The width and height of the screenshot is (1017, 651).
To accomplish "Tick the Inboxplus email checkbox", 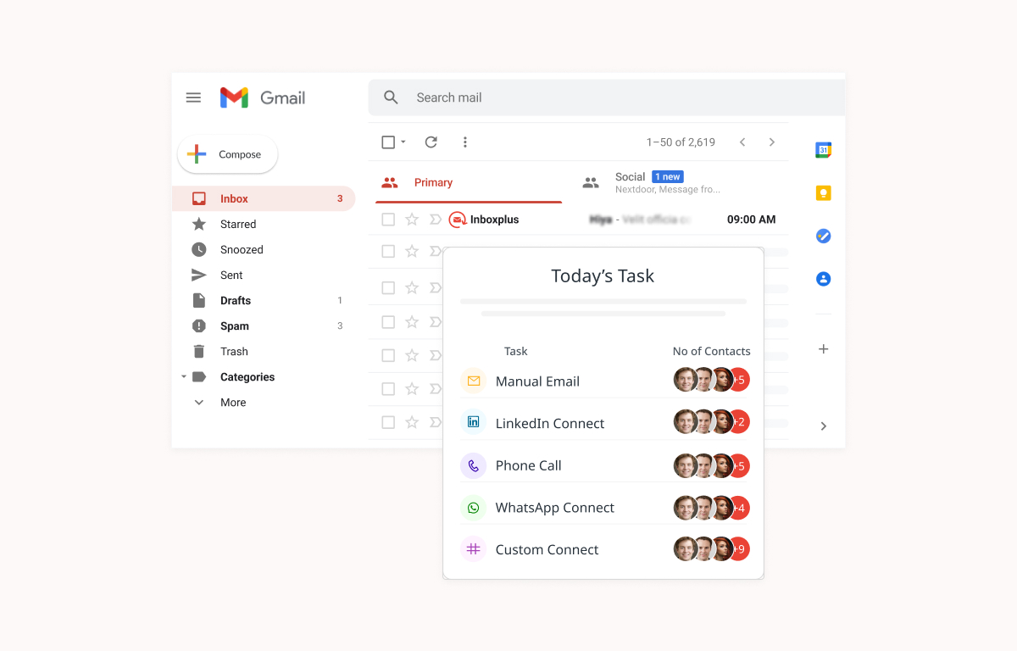I will point(388,220).
